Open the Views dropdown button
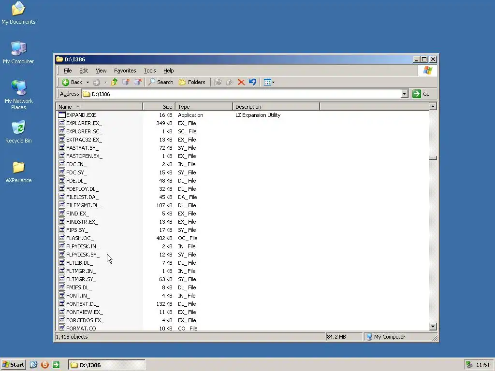 coord(269,82)
